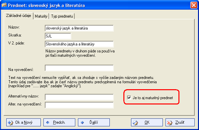Close the Predmet dialog window
Screen dimensions: 199x130
pos(194,5)
